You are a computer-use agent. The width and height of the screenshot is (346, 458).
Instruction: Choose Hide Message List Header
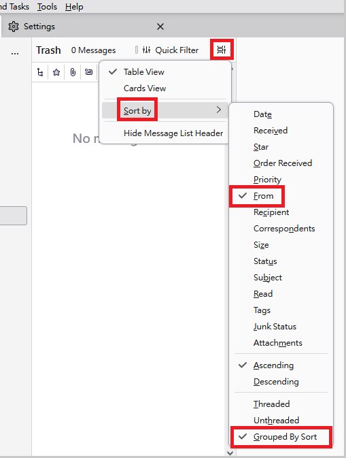coord(173,133)
